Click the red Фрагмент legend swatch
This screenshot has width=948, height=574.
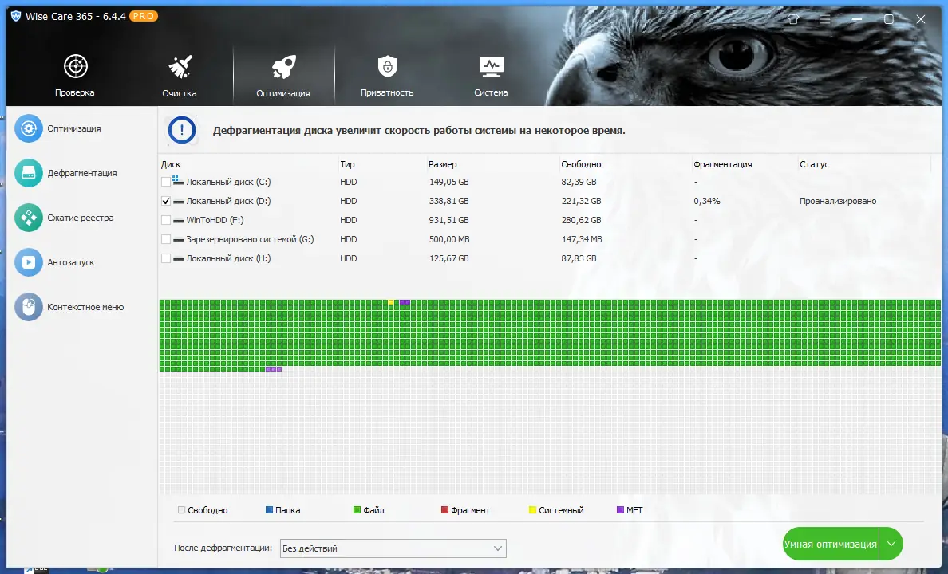444,510
